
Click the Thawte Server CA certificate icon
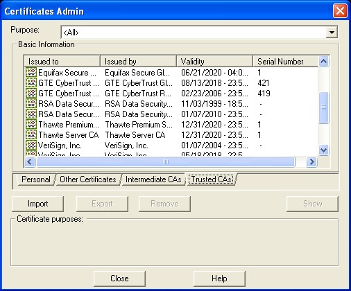(31, 134)
